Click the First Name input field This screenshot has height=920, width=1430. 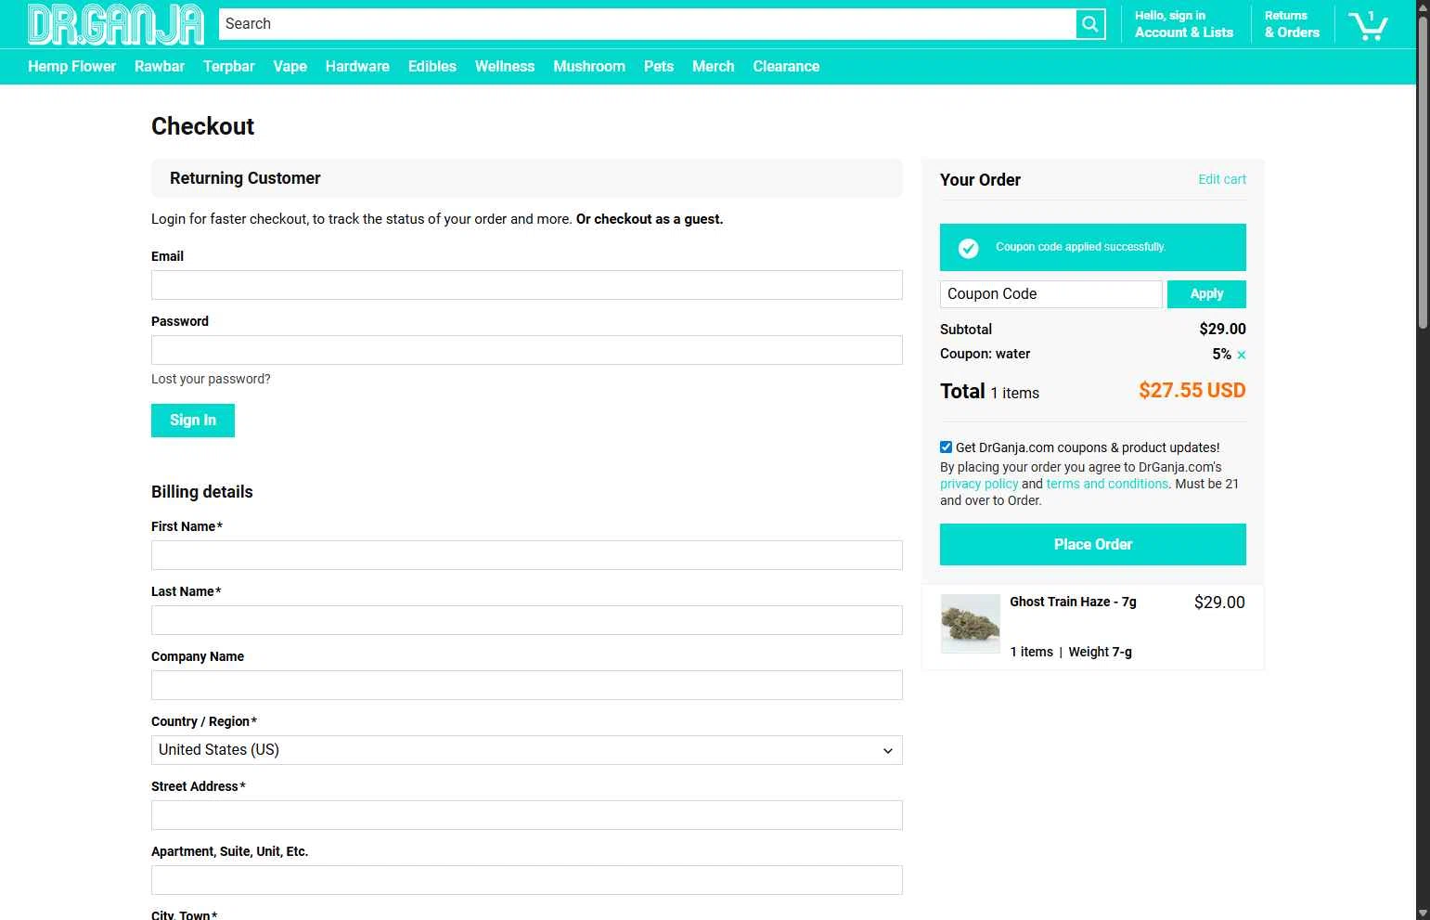click(527, 555)
